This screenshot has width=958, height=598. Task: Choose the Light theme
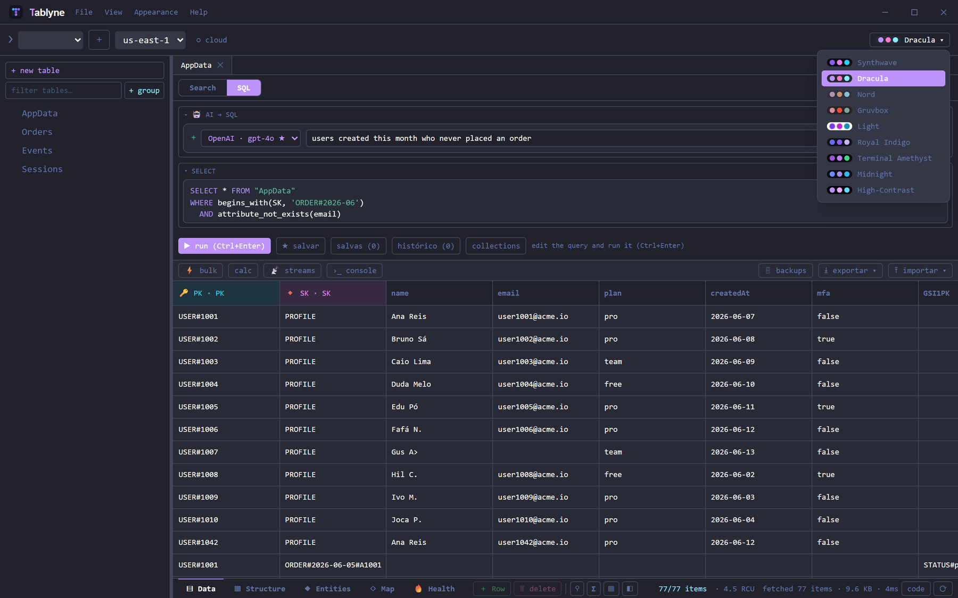(883, 127)
